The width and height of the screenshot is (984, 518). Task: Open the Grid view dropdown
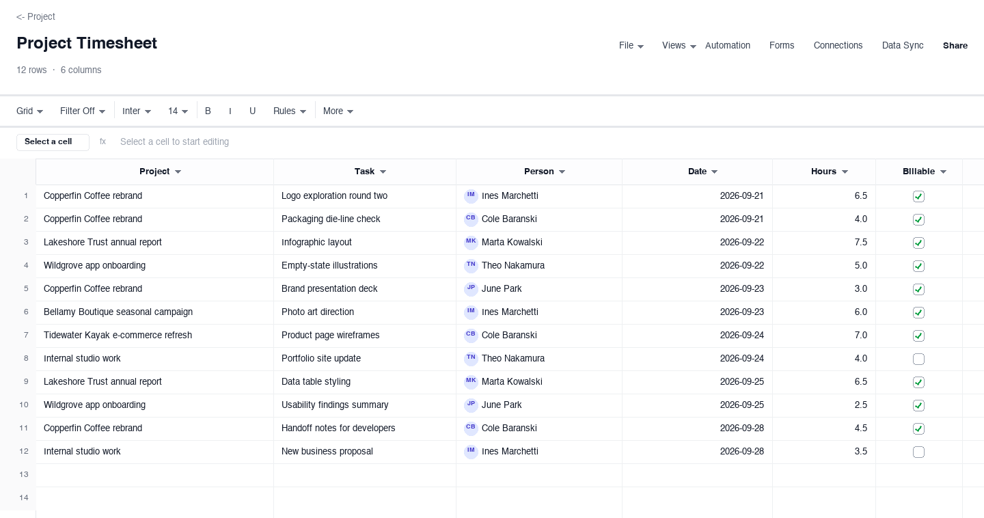[x=29, y=111]
